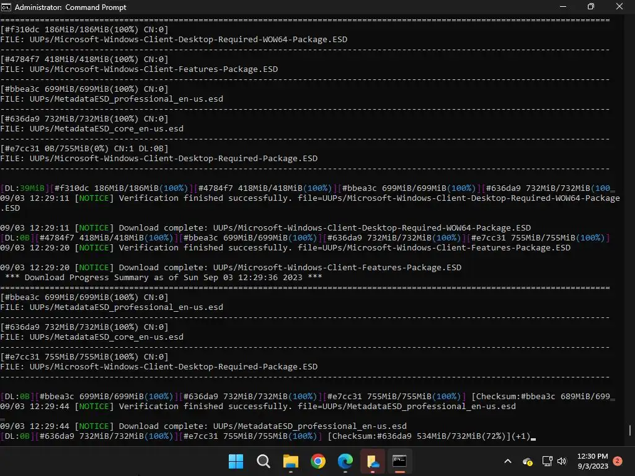Minimize the Command Prompt window
635x476 pixels.
coord(563,7)
